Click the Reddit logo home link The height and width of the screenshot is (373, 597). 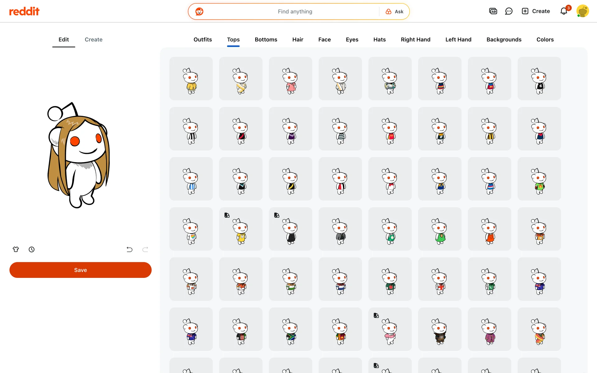[24, 12]
